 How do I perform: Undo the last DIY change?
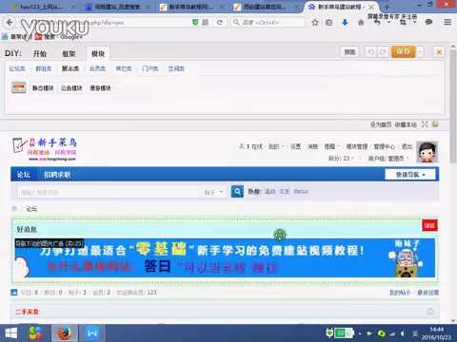tap(370, 52)
